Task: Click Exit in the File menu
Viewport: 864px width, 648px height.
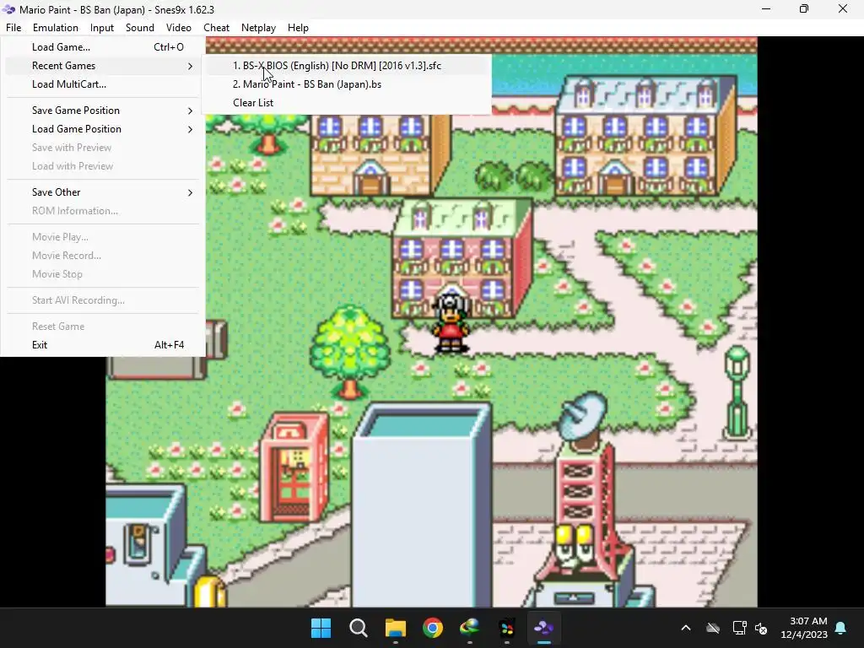Action: point(103,345)
